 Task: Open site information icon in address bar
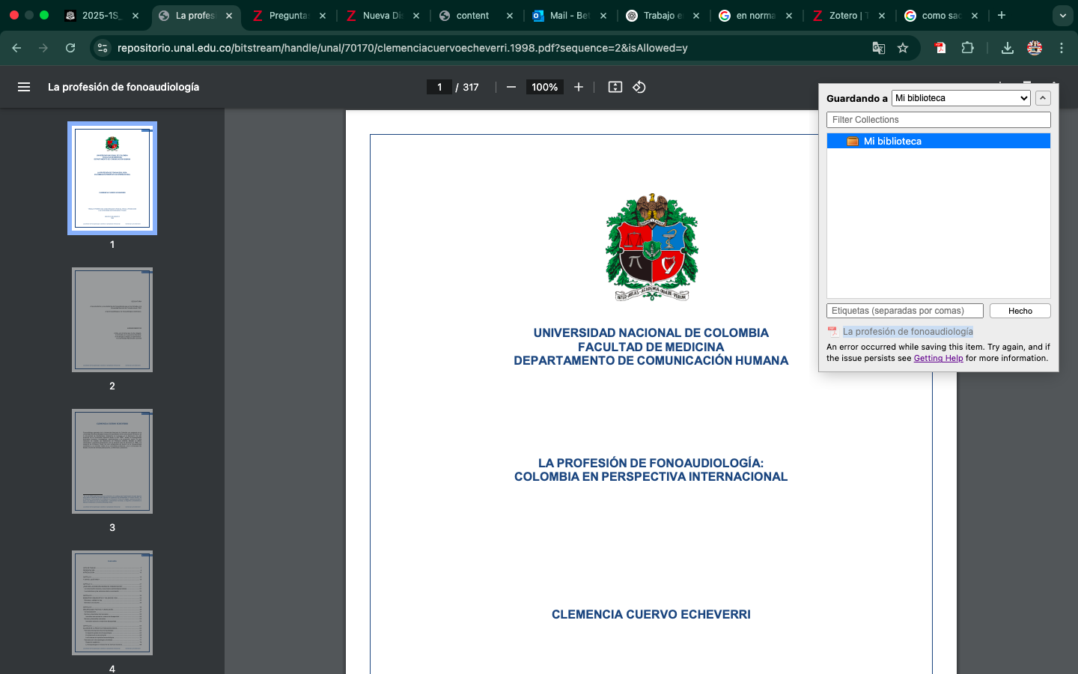[x=103, y=48]
